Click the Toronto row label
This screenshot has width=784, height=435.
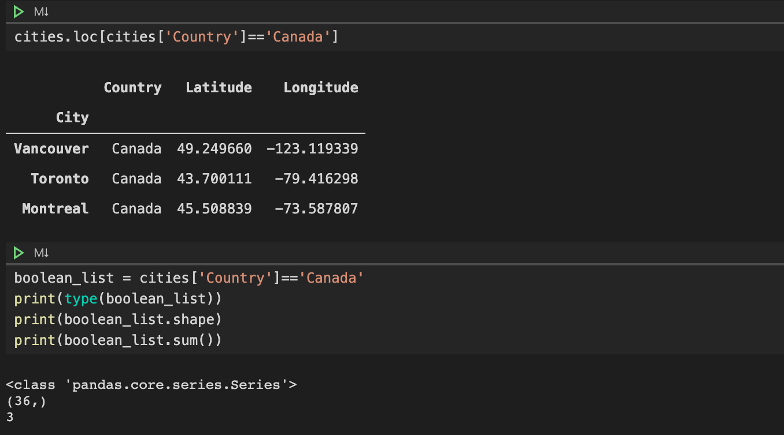(60, 179)
